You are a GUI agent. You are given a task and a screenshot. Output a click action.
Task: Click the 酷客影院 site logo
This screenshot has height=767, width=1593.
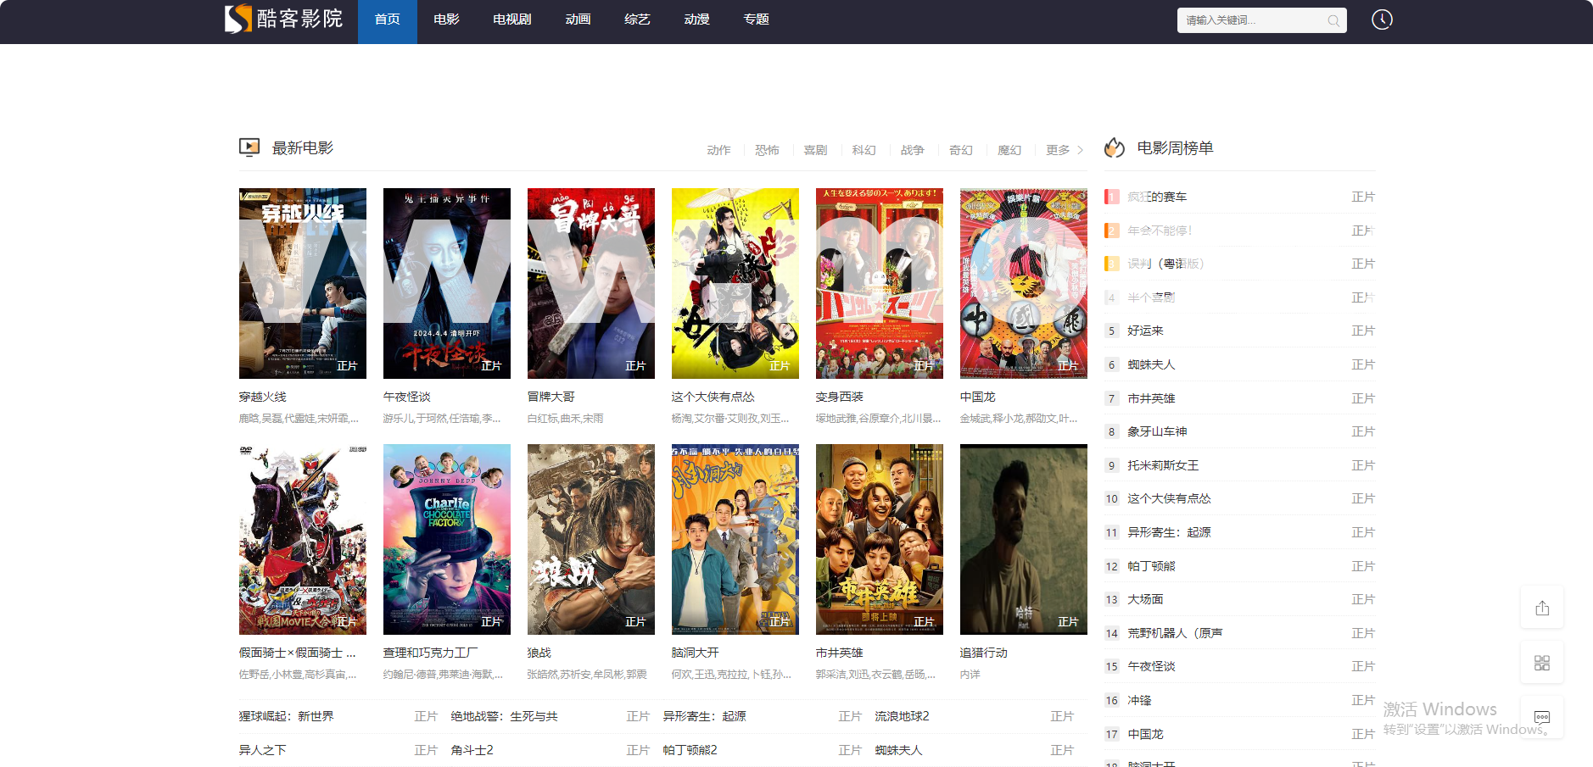(283, 19)
